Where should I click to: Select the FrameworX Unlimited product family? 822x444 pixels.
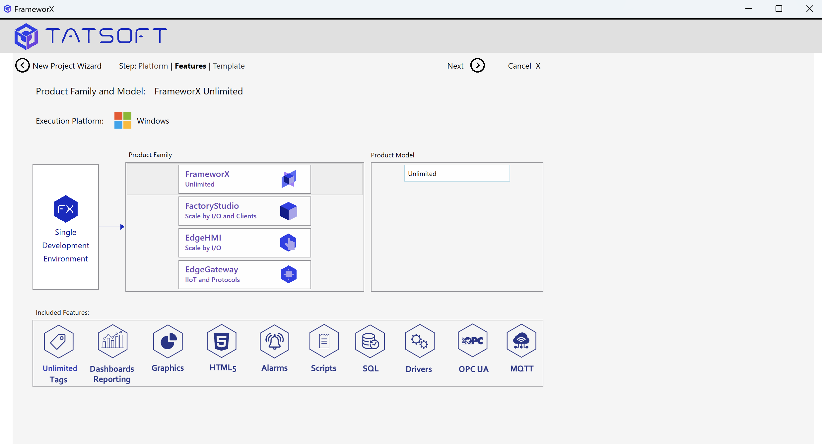[x=245, y=179]
